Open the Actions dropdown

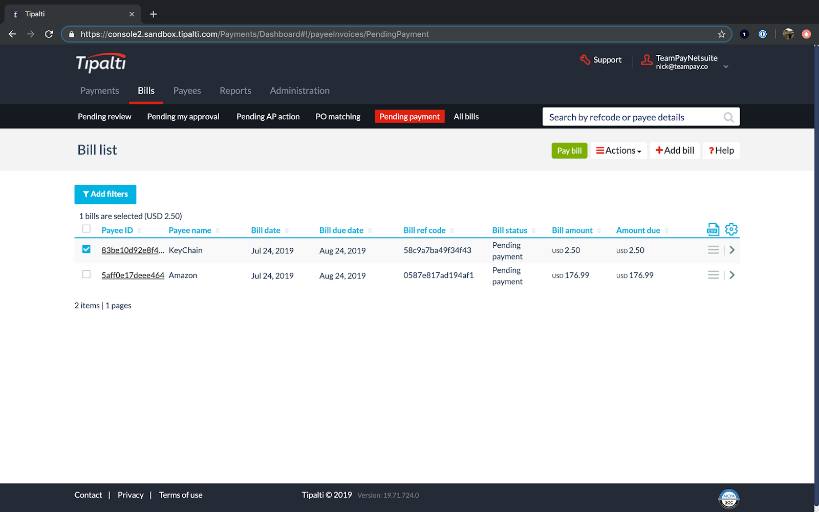(x=619, y=151)
